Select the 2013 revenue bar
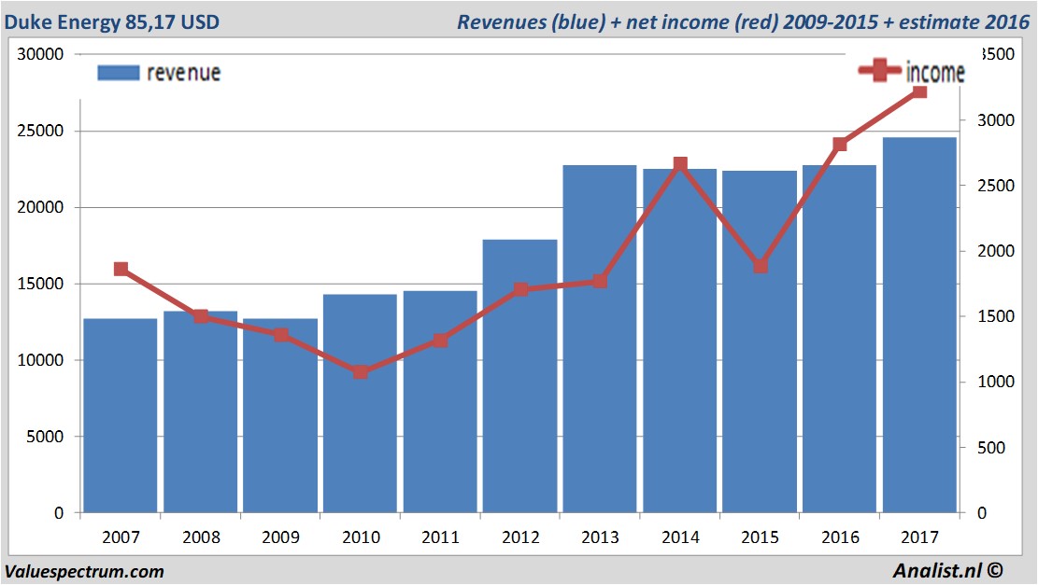The image size is (1038, 585). coord(600,373)
